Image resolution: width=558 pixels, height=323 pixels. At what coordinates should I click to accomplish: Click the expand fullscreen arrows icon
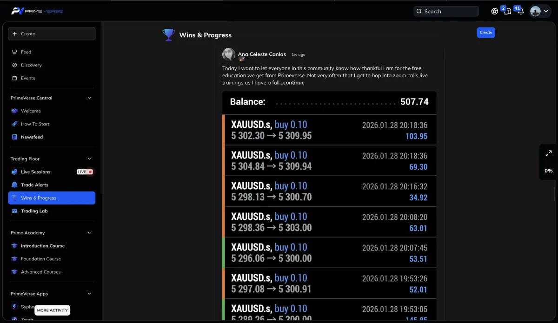549,153
